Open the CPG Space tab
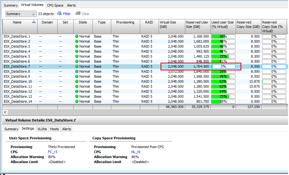This screenshot has width=289, height=175. click(x=55, y=5)
